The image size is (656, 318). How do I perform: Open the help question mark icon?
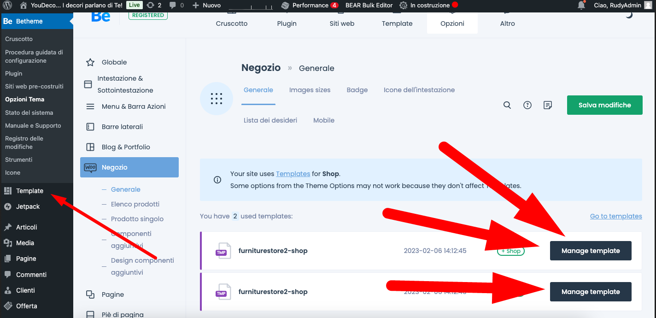tap(527, 105)
